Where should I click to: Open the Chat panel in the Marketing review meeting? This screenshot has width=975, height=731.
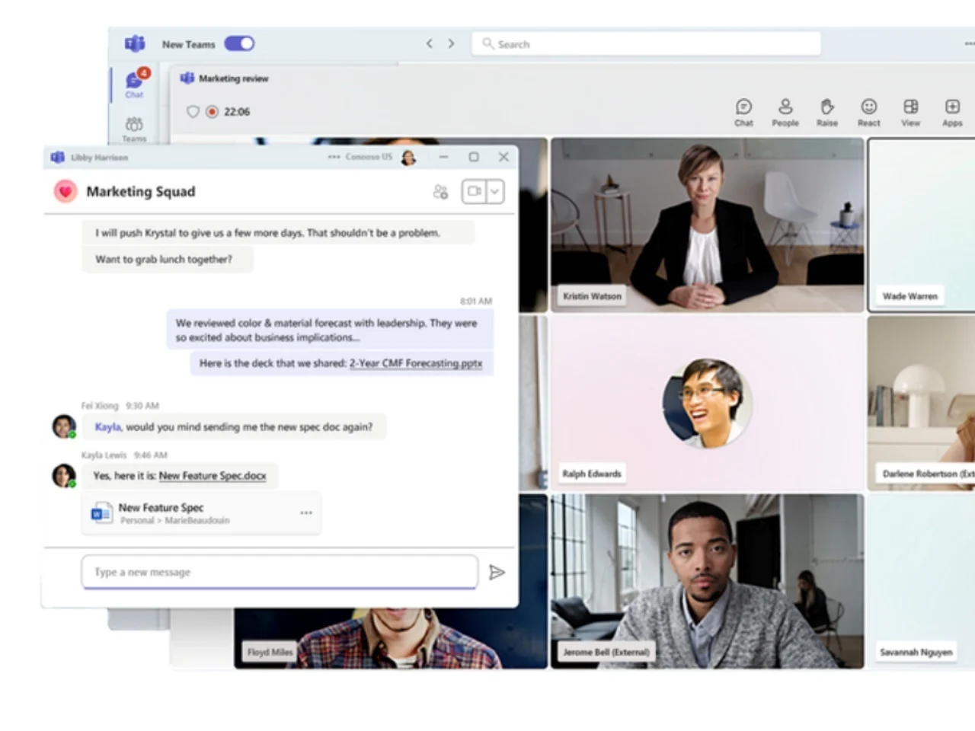pos(743,112)
